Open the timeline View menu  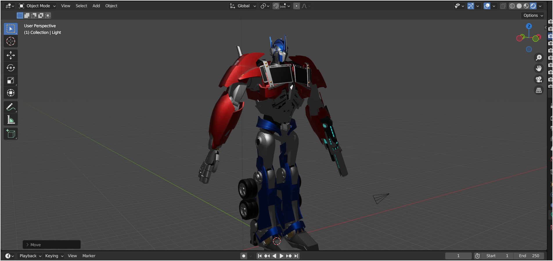(x=72, y=256)
